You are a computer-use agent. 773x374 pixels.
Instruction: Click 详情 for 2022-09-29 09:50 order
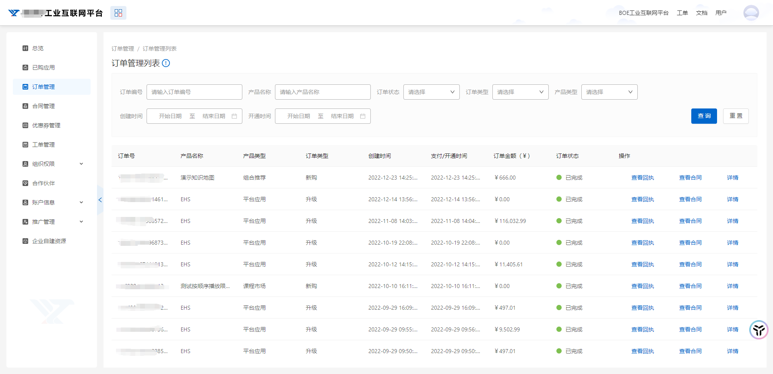(733, 351)
